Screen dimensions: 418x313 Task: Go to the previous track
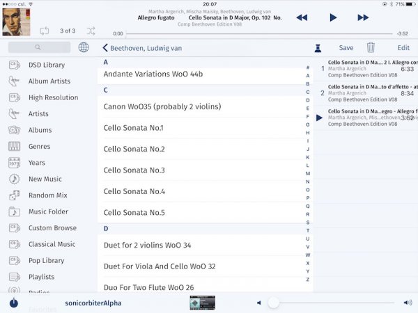302,17
